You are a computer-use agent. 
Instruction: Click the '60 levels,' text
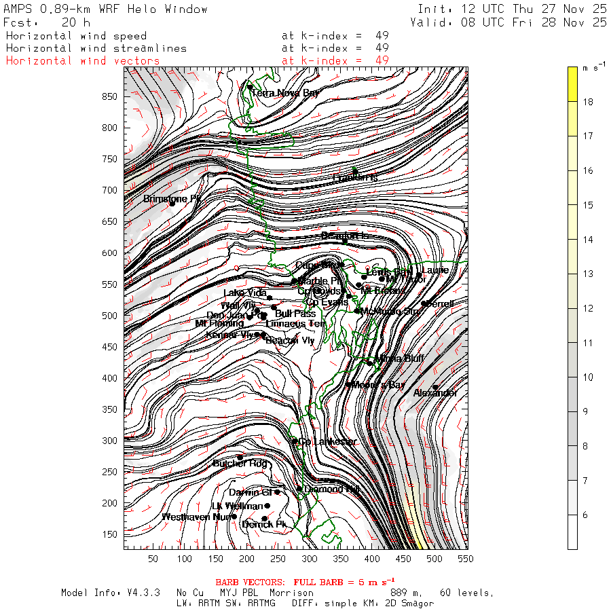[x=466, y=593]
